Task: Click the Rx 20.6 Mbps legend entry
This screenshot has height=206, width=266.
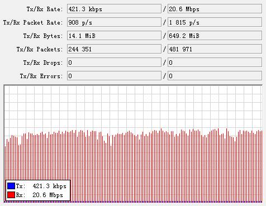Action: pyautogui.click(x=35, y=195)
